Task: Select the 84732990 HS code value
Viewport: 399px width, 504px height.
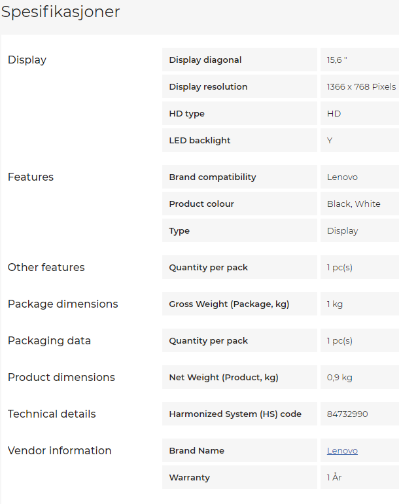Action: (x=347, y=414)
